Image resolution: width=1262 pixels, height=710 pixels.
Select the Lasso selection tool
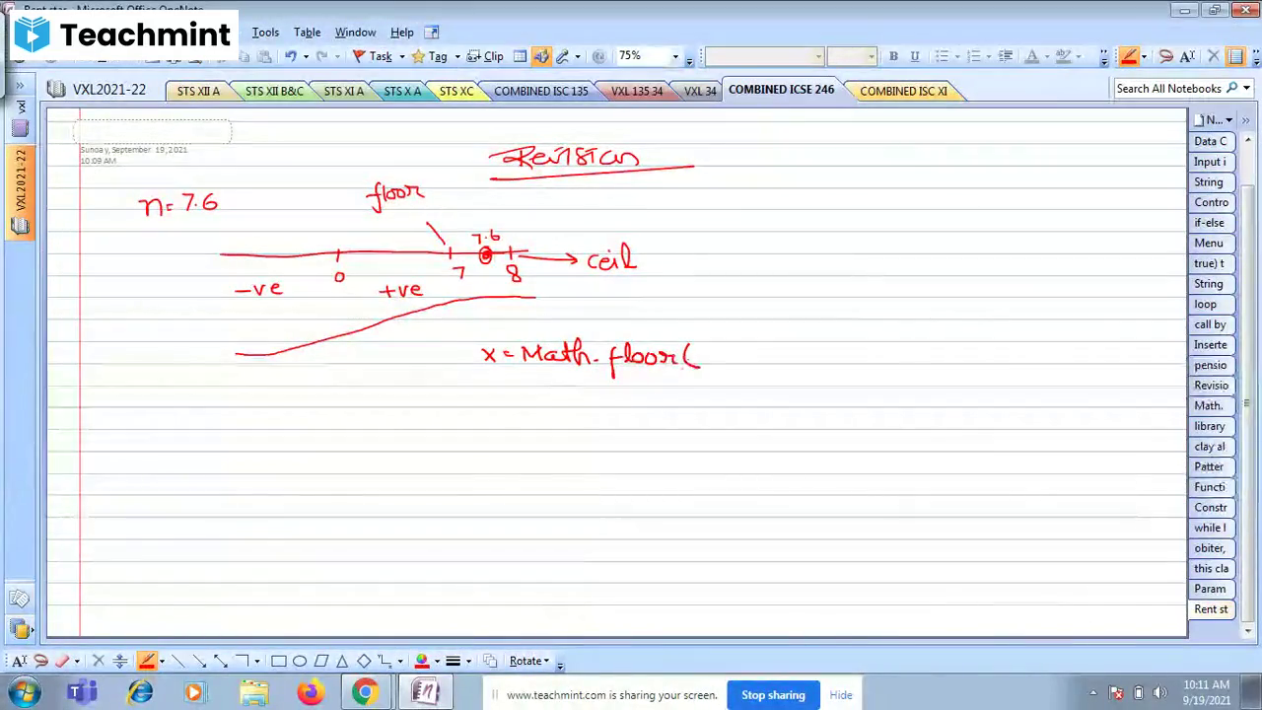(41, 660)
